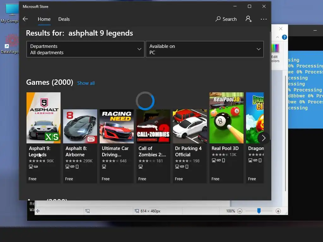Click the sign-in account icon
323x242 pixels.
click(x=249, y=19)
